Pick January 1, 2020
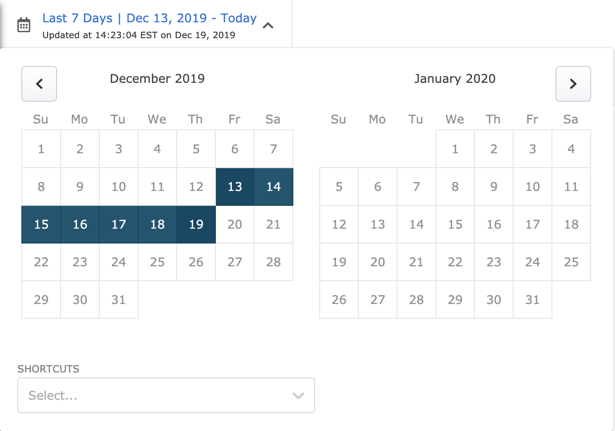 pyautogui.click(x=455, y=149)
